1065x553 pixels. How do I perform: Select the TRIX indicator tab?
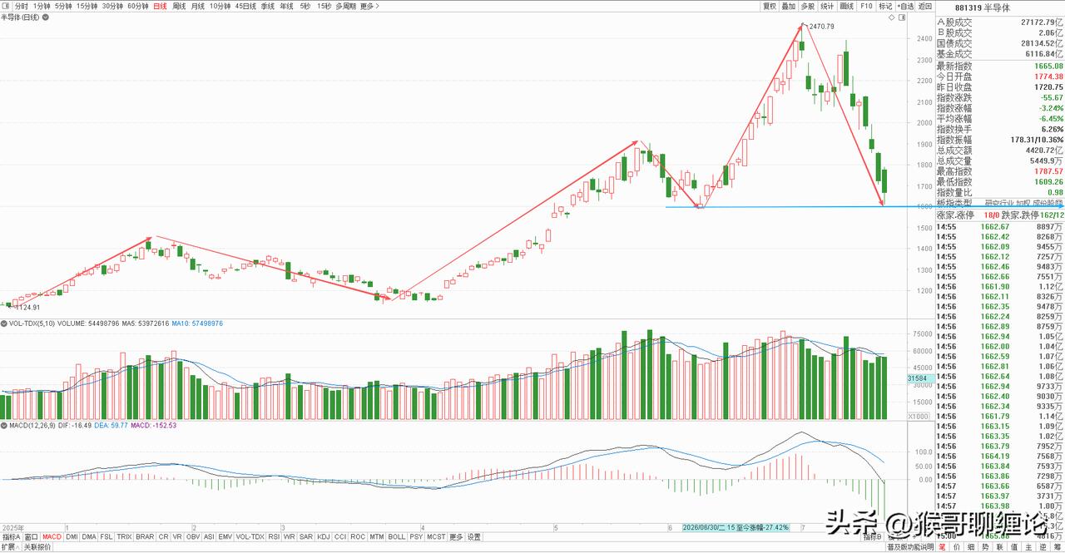point(124,536)
